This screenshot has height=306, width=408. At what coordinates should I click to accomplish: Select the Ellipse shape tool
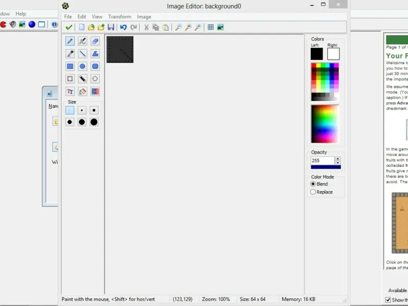tap(83, 66)
